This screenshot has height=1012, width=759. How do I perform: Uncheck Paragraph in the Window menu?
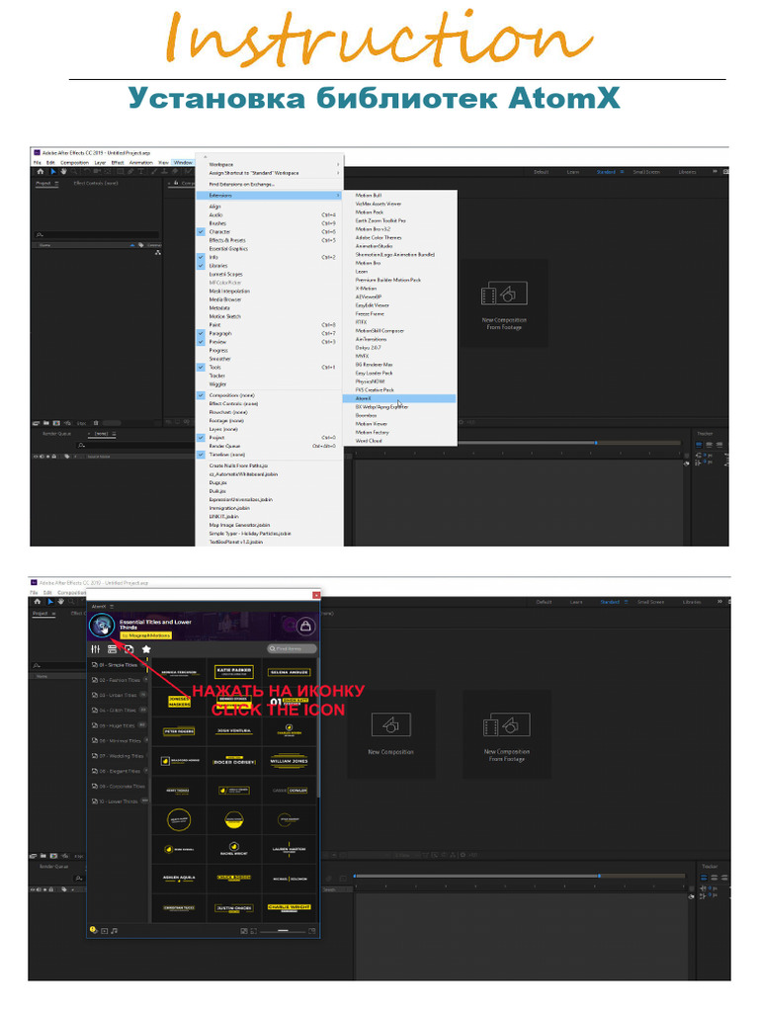coord(270,334)
